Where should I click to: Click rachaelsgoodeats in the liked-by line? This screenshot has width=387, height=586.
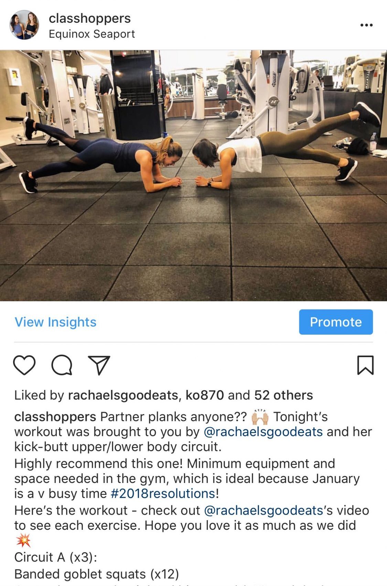123,395
